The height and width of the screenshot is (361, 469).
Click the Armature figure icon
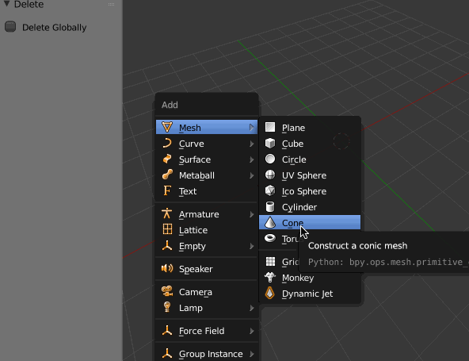point(167,213)
